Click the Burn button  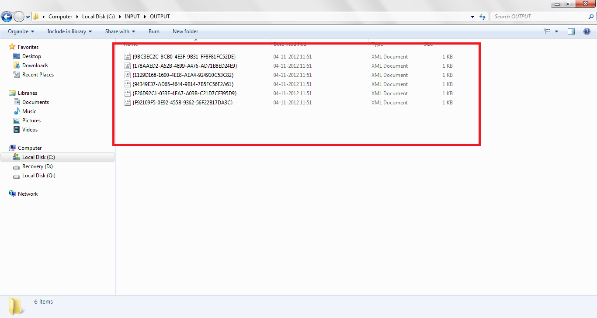coord(154,31)
